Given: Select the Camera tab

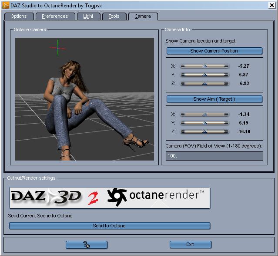Looking at the screenshot, I should point(143,16).
